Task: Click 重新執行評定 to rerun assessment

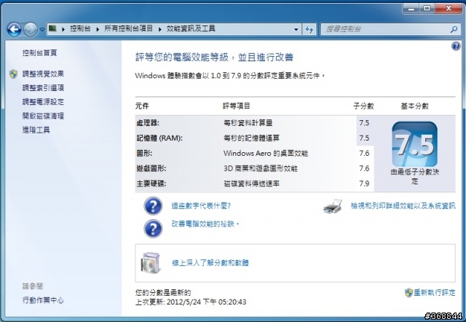Action: tap(435, 293)
